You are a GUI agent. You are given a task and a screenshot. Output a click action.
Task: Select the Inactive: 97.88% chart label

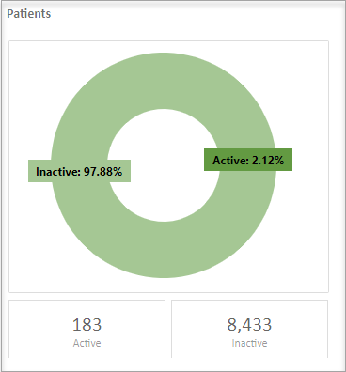point(79,171)
